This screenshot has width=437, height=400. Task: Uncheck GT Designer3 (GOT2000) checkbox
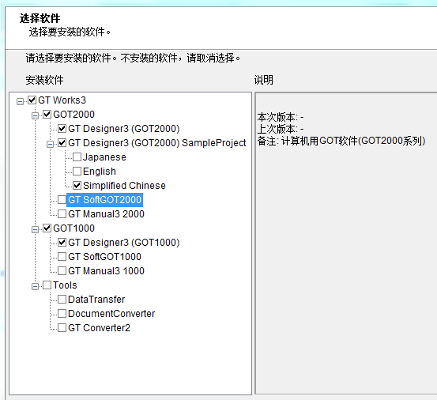(x=62, y=129)
